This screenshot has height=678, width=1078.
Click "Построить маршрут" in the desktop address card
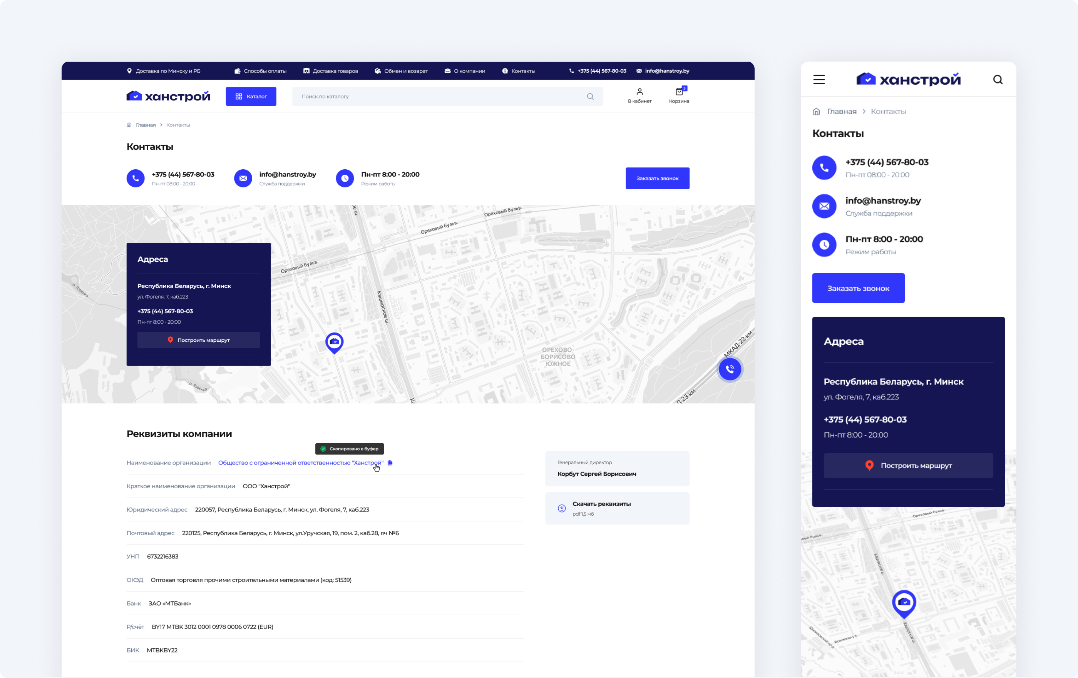(x=198, y=340)
